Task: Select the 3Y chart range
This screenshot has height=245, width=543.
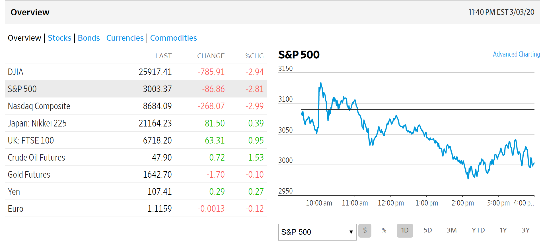Action: pyautogui.click(x=525, y=230)
